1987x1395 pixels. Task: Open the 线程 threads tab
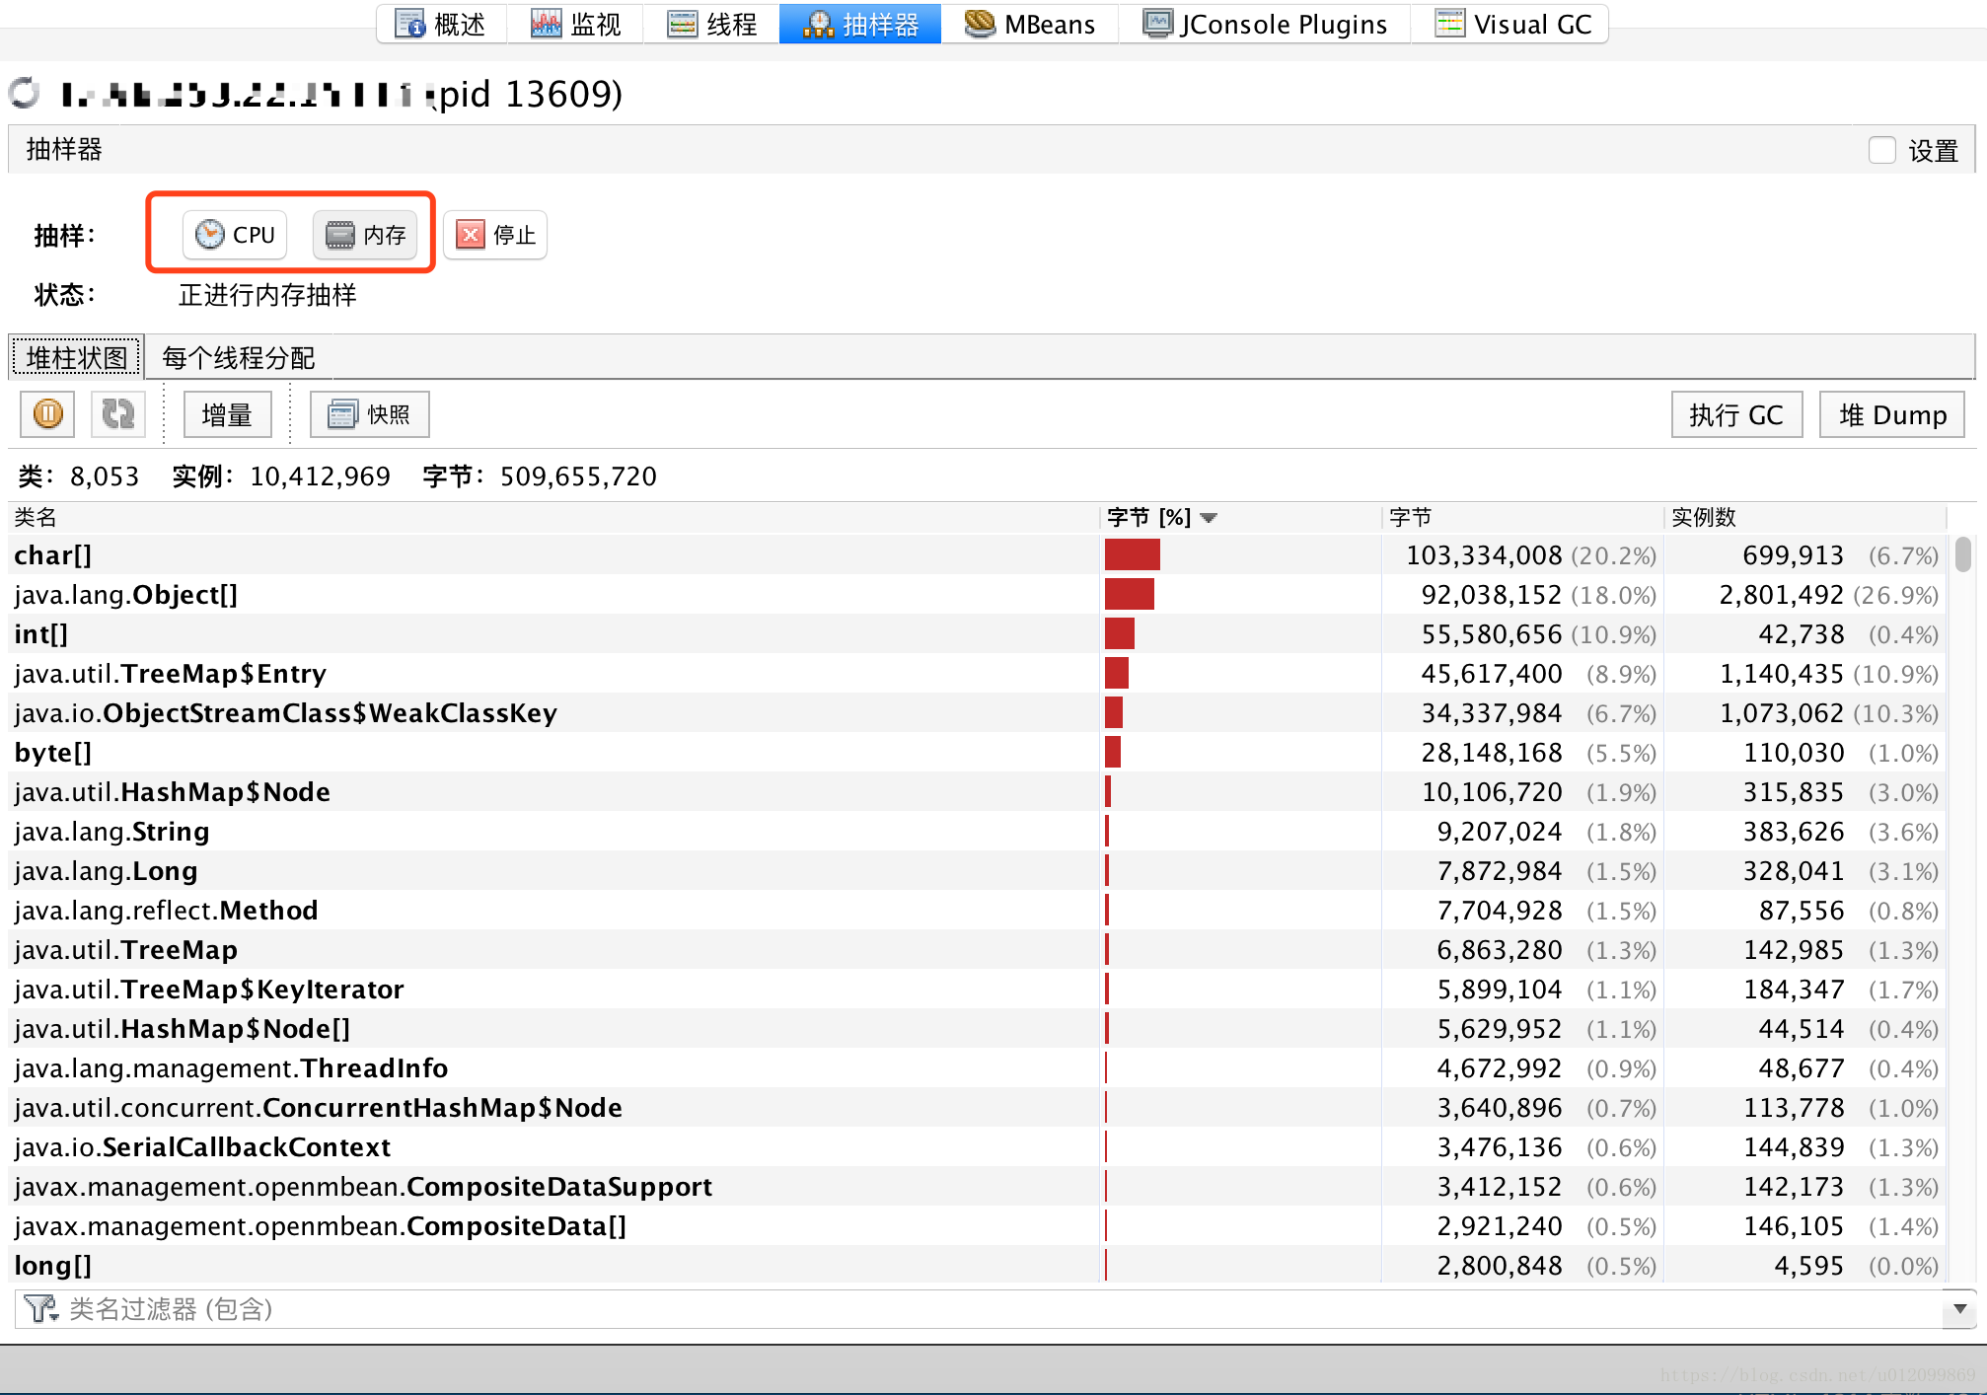[x=711, y=24]
